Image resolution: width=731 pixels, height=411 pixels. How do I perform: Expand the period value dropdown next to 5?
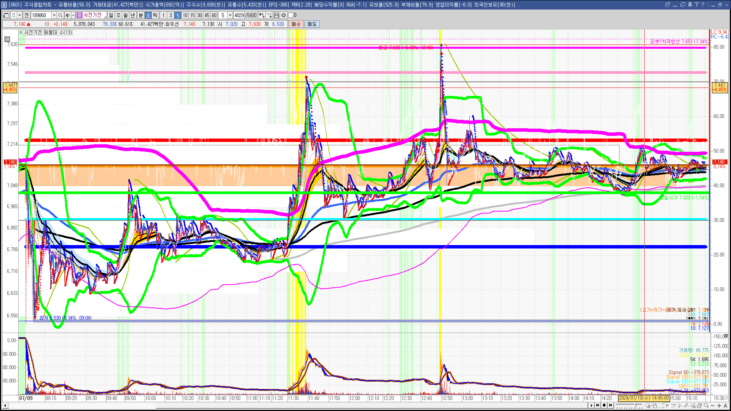pos(230,15)
